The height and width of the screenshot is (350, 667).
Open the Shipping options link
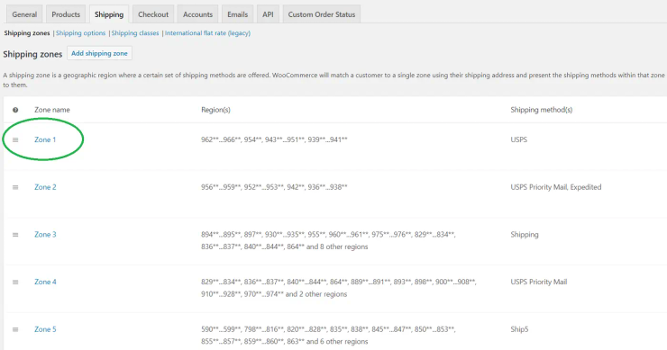(x=80, y=33)
